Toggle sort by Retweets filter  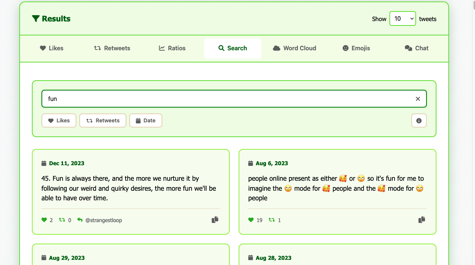[x=103, y=120]
